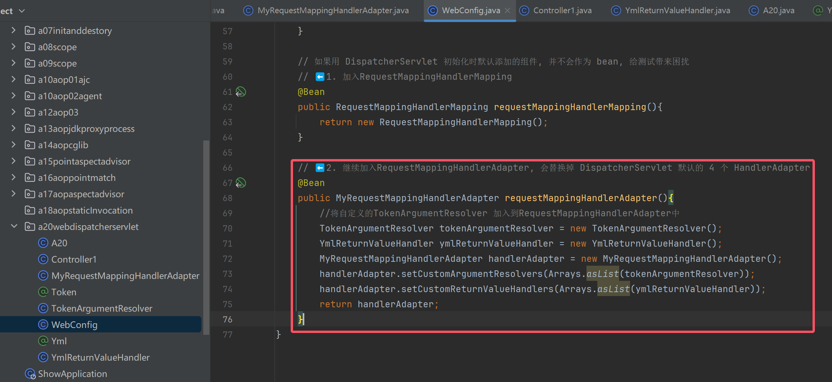Expand the a10aop02agent package
832x382 pixels.
14,95
